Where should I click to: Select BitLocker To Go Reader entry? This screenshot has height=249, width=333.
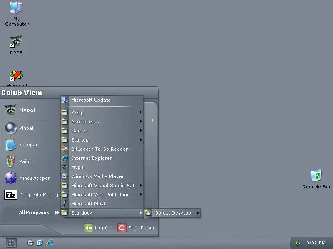(x=102, y=149)
